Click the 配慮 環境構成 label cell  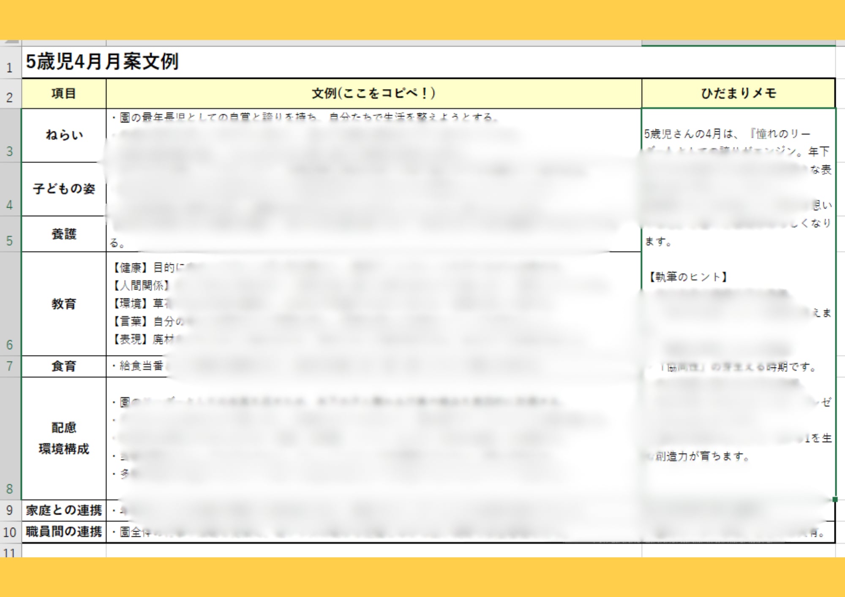pos(64,438)
